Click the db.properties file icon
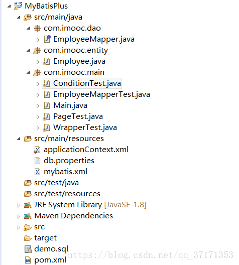The height and width of the screenshot is (265, 239). click(x=37, y=161)
